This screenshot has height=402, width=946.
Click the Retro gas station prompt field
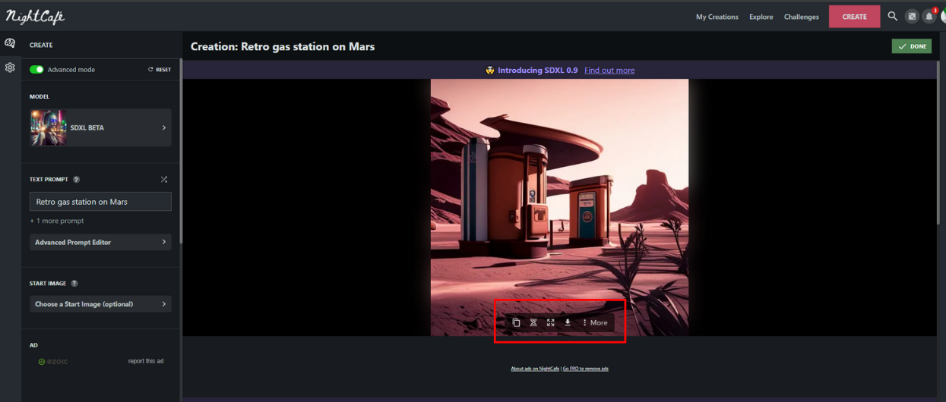pyautogui.click(x=100, y=202)
